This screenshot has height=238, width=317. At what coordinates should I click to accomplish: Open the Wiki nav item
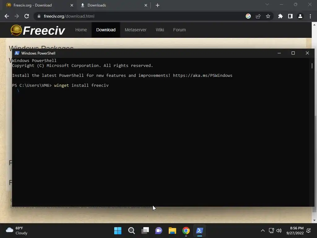[x=160, y=30]
